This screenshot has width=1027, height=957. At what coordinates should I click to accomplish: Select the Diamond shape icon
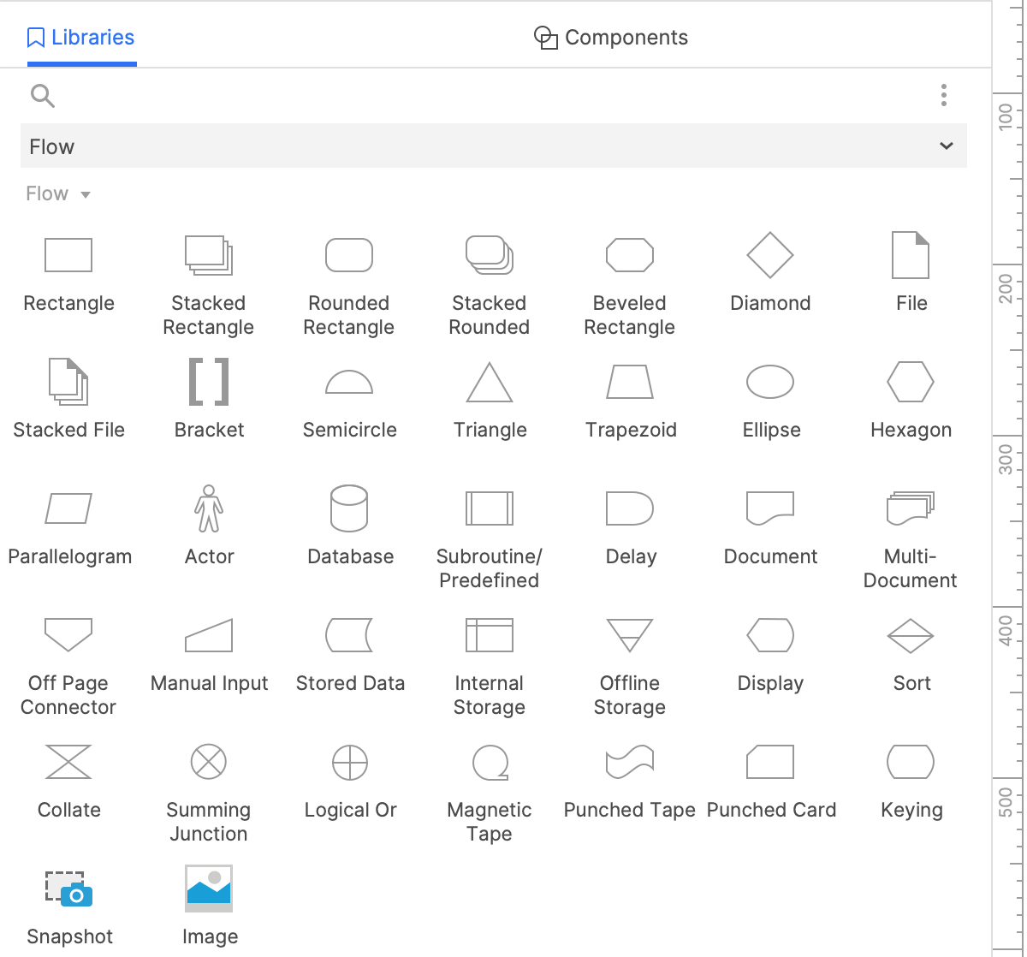pos(770,255)
